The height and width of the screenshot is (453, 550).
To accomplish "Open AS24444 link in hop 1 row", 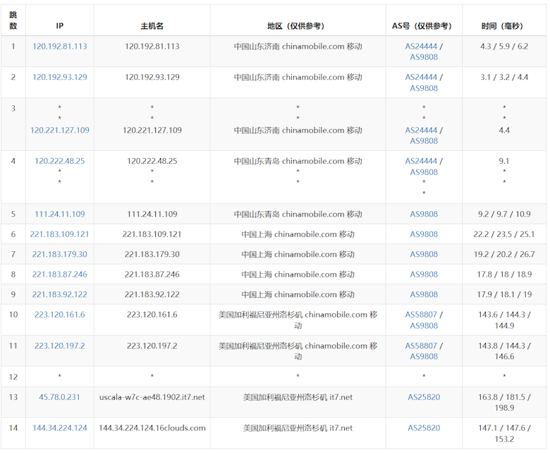I will (x=421, y=47).
